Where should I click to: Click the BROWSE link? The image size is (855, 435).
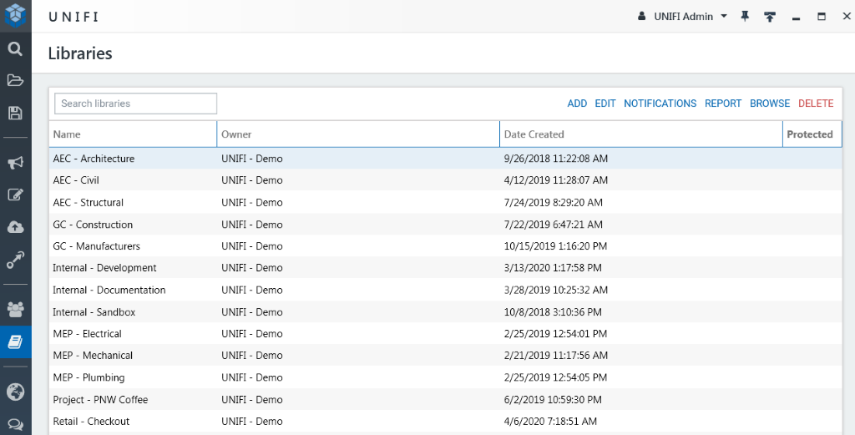(x=769, y=104)
